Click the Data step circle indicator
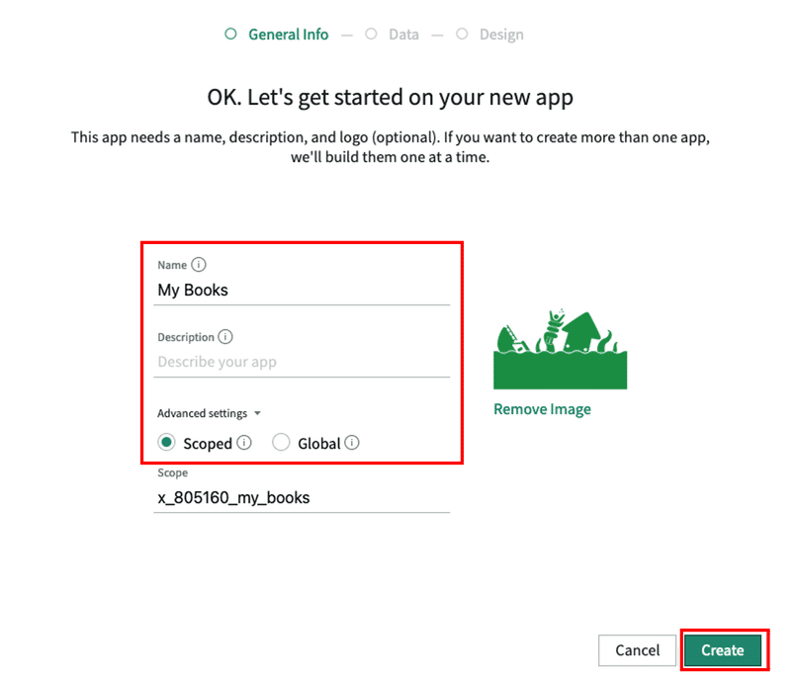Viewport: 791px width, 682px height. coord(371,34)
